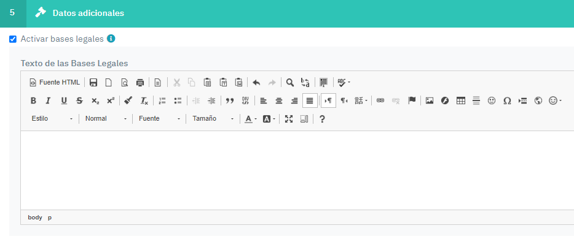
Task: Toggle italic formatting
Action: [x=48, y=101]
